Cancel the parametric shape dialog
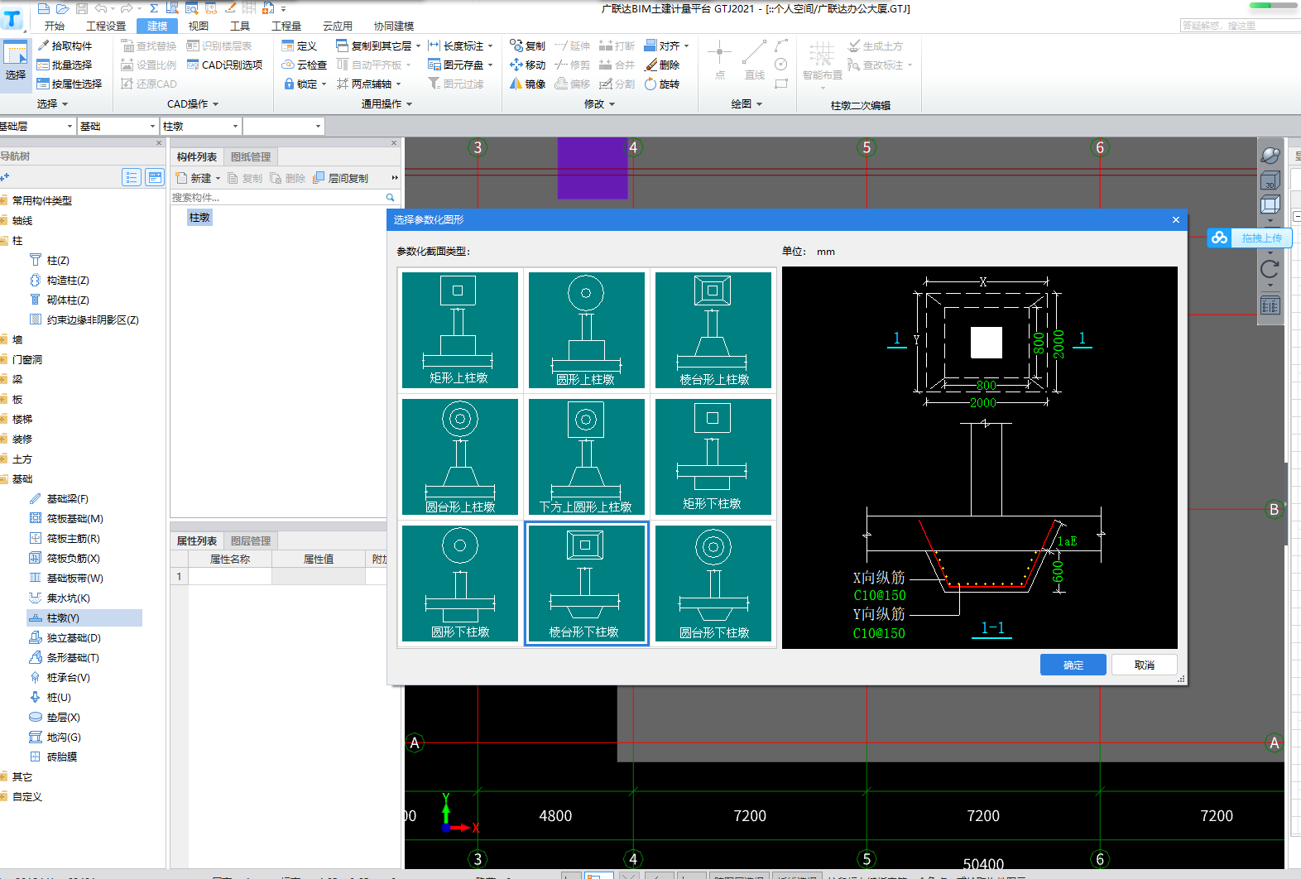 click(1144, 665)
